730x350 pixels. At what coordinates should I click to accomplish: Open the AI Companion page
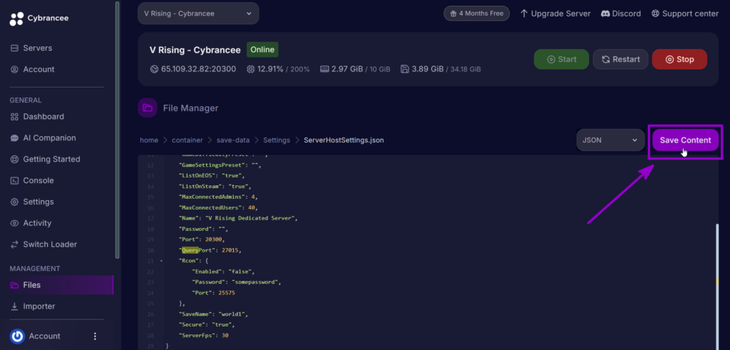tap(43, 138)
